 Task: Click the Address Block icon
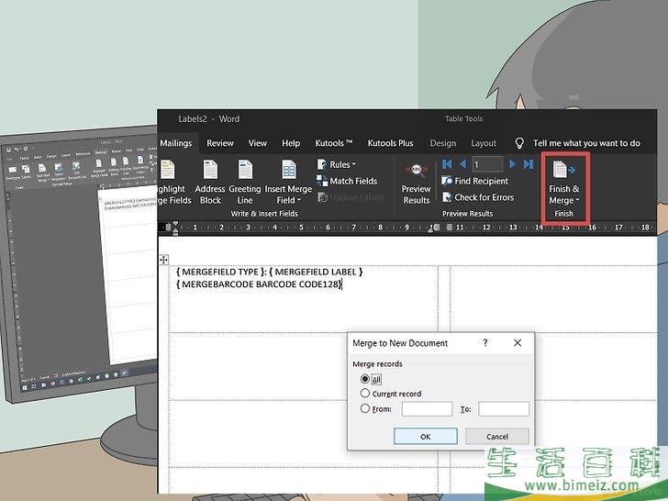pyautogui.click(x=210, y=170)
